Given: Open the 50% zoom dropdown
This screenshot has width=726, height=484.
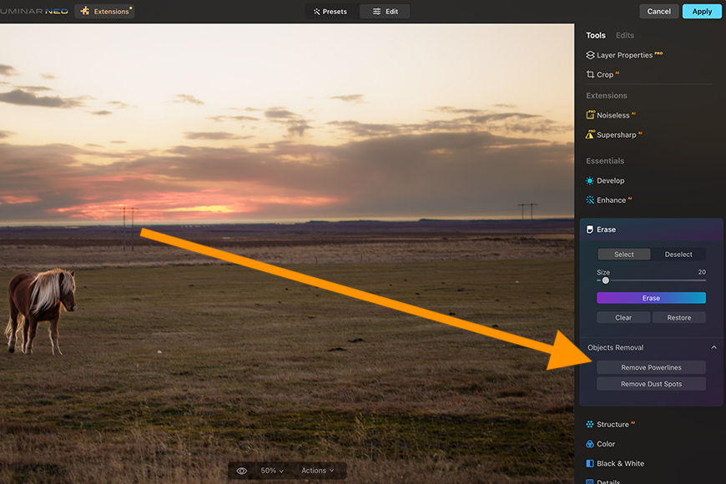Looking at the screenshot, I should click(272, 471).
